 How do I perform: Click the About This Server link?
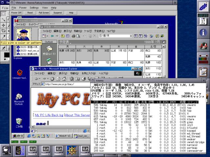pyautogui.click(x=77, y=115)
